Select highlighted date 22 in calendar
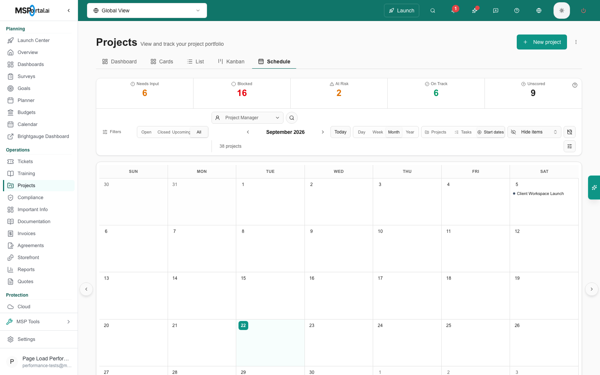This screenshot has height=375, width=600. pyautogui.click(x=243, y=325)
